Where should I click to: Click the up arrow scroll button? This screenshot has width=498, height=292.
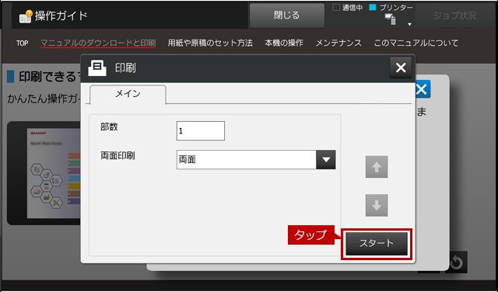377,167
